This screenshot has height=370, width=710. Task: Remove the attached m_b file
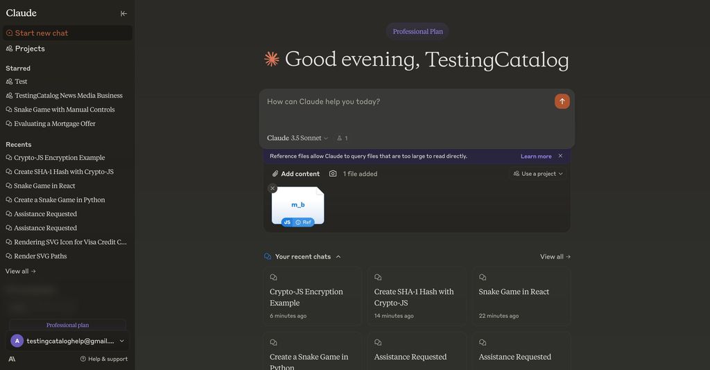[x=272, y=188]
